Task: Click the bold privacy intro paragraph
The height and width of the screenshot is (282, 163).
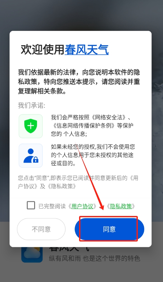Action: [x=79, y=82]
